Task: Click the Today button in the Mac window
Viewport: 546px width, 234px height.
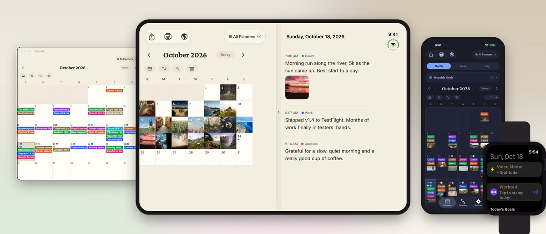Action: (x=124, y=68)
